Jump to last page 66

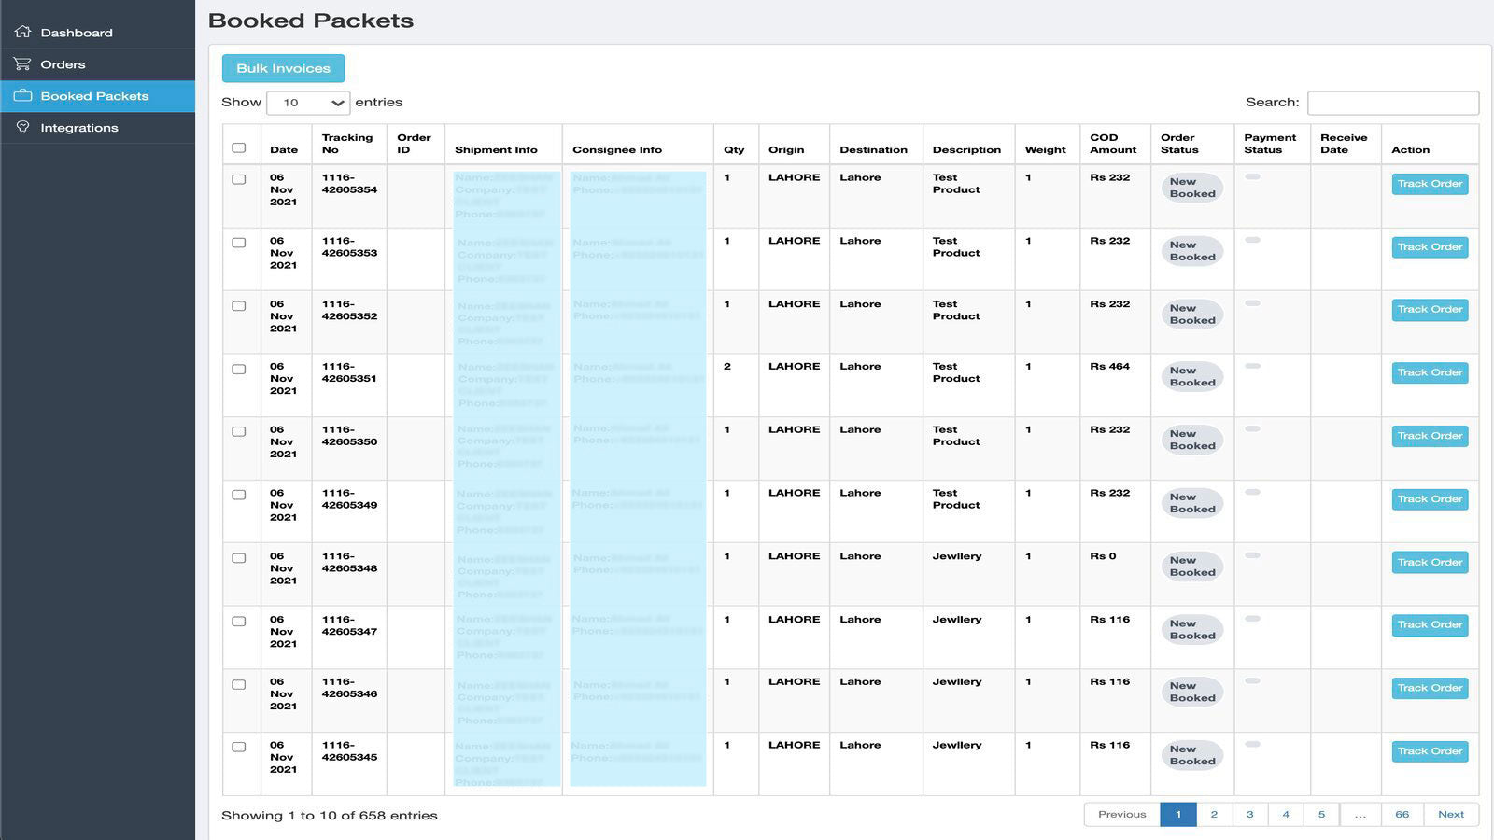[x=1402, y=815]
